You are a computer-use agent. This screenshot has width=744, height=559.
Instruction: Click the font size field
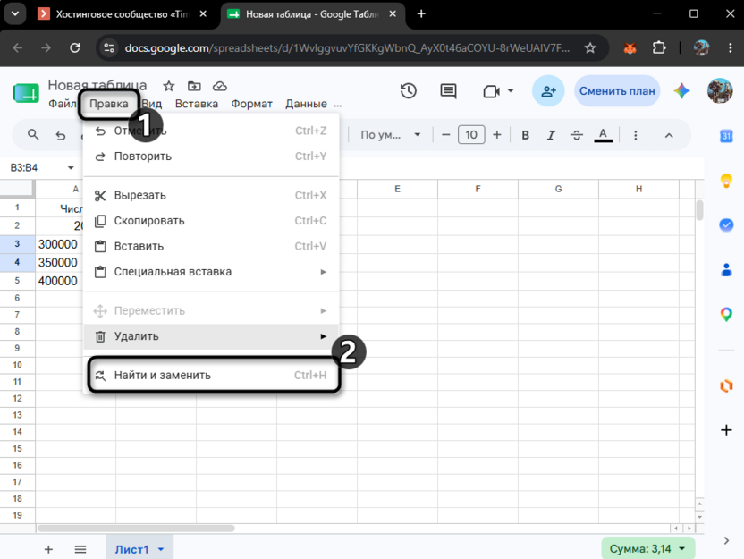471,135
